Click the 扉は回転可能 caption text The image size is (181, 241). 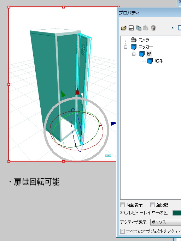37,182
